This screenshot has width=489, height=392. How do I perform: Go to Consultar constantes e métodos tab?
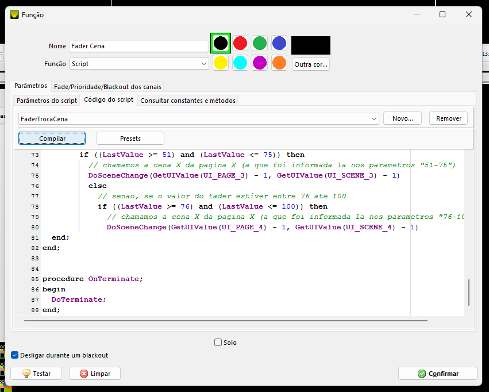[188, 101]
